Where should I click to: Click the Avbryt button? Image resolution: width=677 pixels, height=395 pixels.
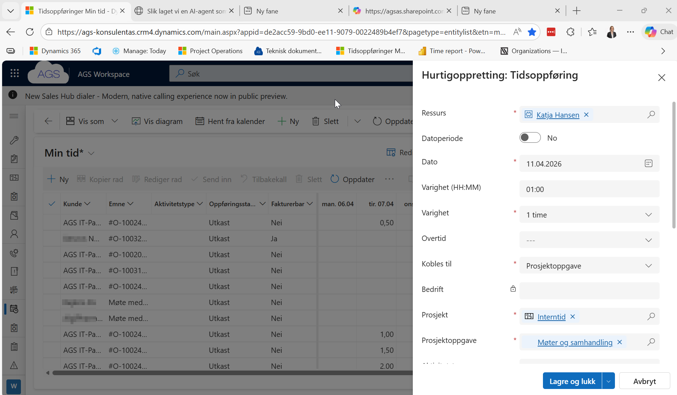644,381
